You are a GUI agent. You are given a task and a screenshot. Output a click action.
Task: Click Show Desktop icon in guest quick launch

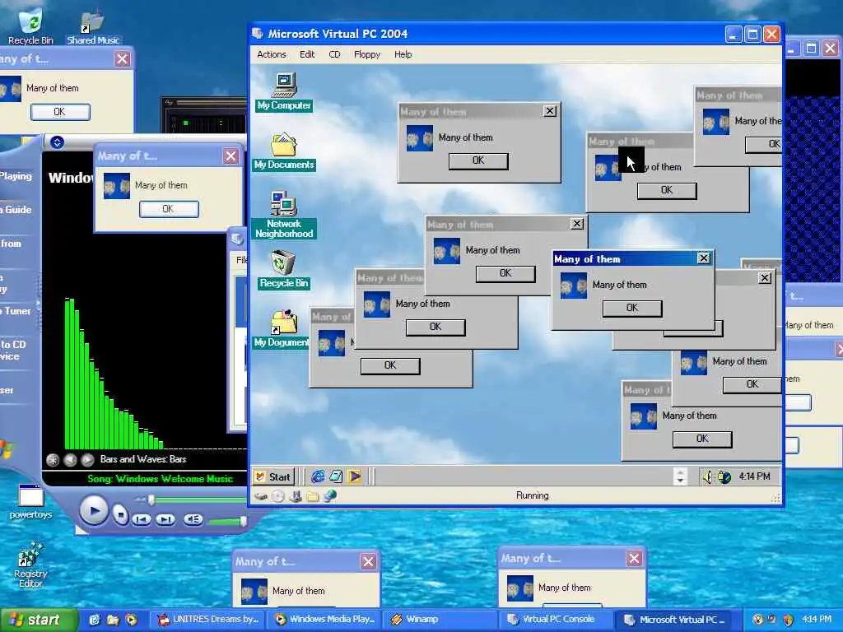click(x=336, y=476)
